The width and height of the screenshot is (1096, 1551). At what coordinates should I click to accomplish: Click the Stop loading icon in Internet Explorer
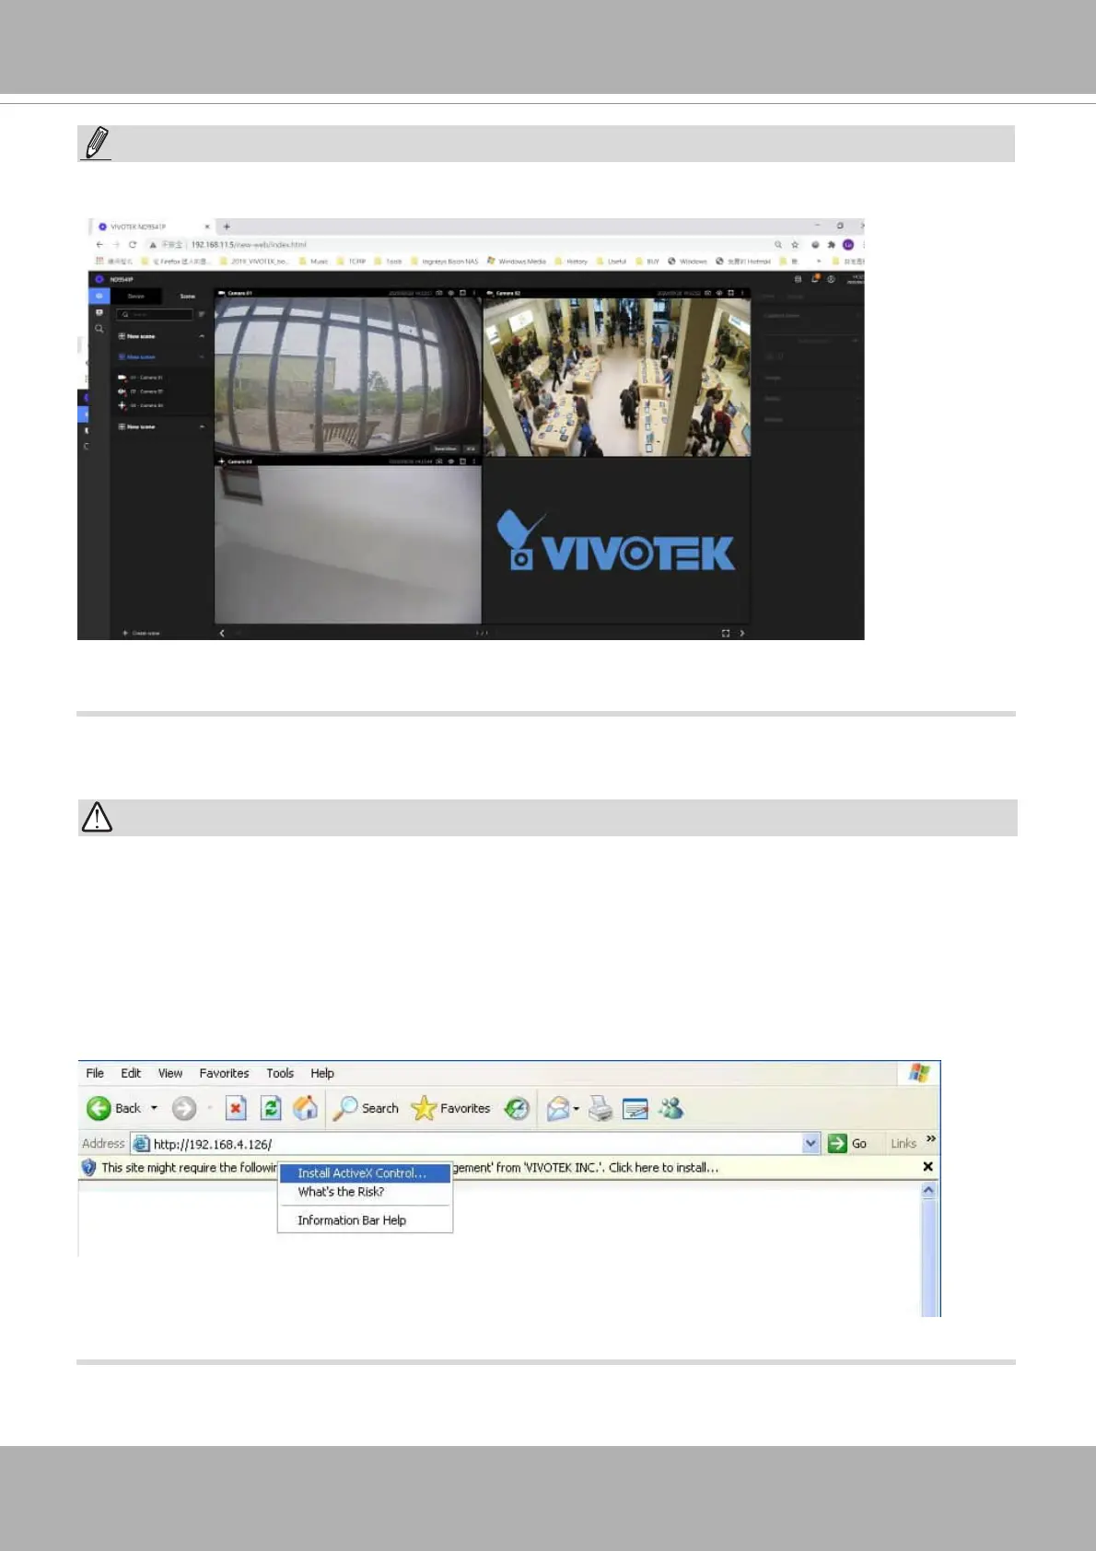click(236, 1108)
